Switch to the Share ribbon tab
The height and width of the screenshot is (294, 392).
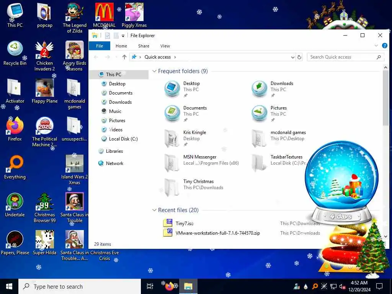point(144,46)
